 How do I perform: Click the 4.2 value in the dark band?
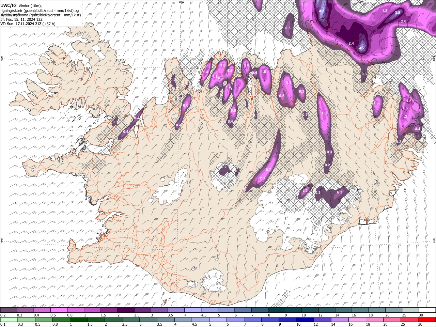tap(362, 48)
